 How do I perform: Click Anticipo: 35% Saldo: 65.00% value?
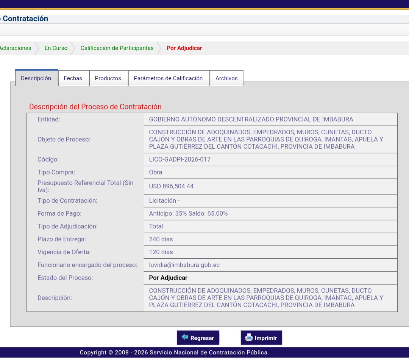click(188, 214)
